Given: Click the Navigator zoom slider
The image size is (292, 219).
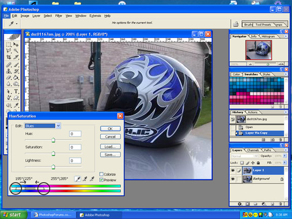Looking at the screenshot, I should [x=268, y=64].
